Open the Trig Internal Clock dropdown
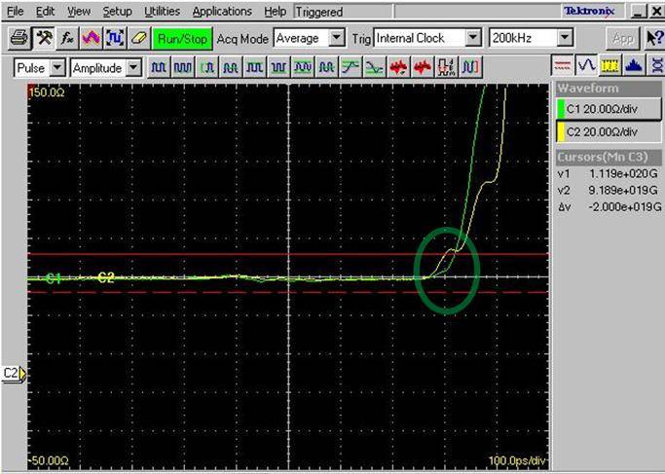Viewport: 665px width, 474px height. (x=473, y=38)
